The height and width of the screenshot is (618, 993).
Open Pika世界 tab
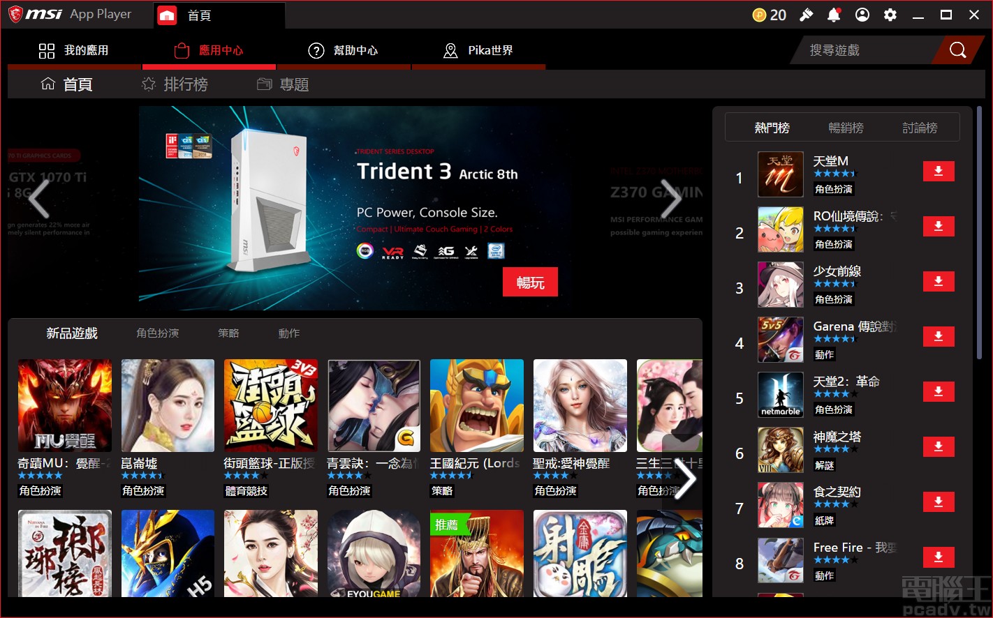coord(478,50)
